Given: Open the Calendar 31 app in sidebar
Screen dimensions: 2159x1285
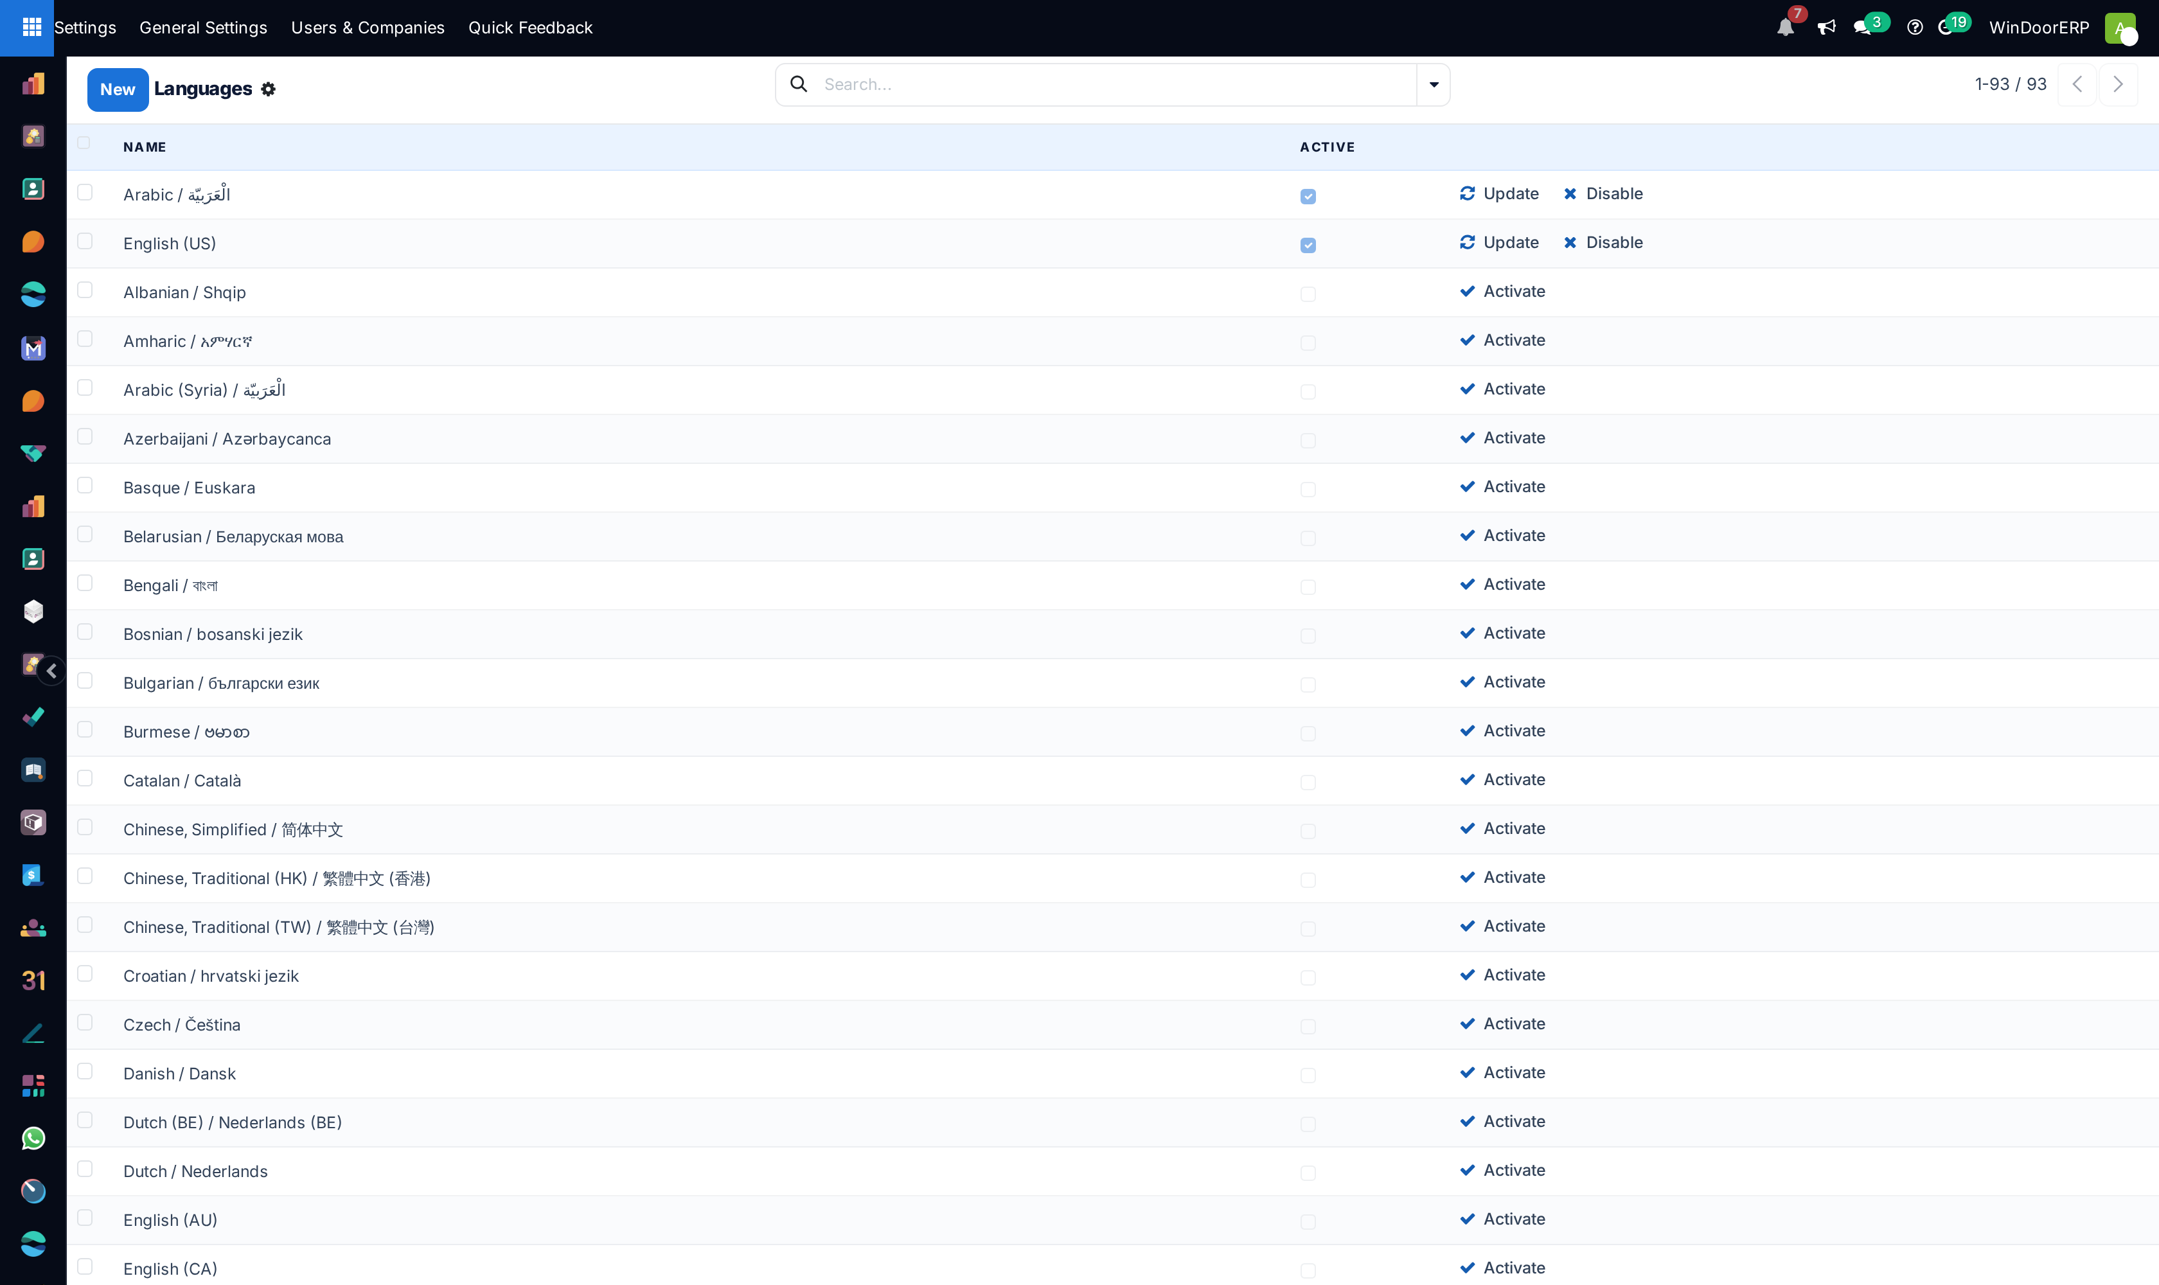Looking at the screenshot, I should click(x=33, y=980).
